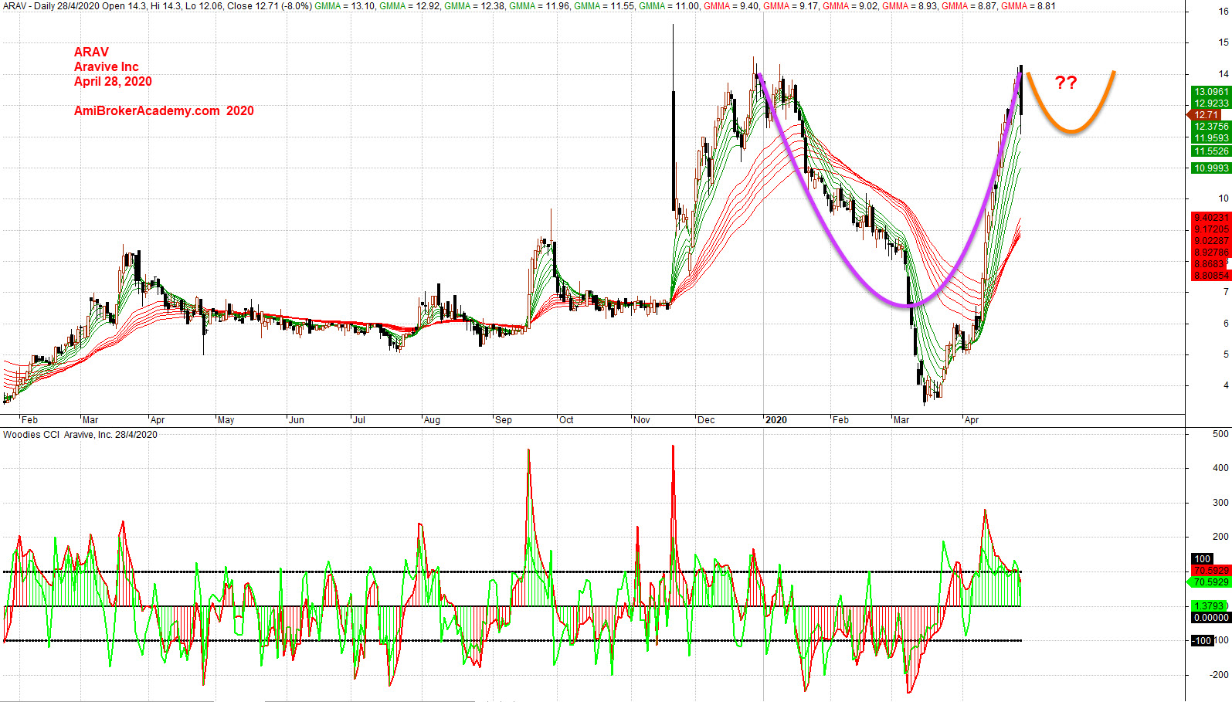Click the red 'Aravive Inc' label
The width and height of the screenshot is (1232, 702).
pyautogui.click(x=107, y=66)
